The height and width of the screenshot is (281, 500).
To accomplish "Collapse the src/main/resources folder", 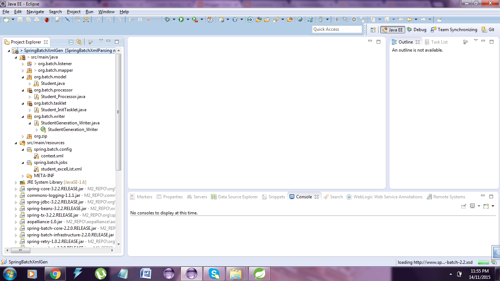I will point(16,143).
